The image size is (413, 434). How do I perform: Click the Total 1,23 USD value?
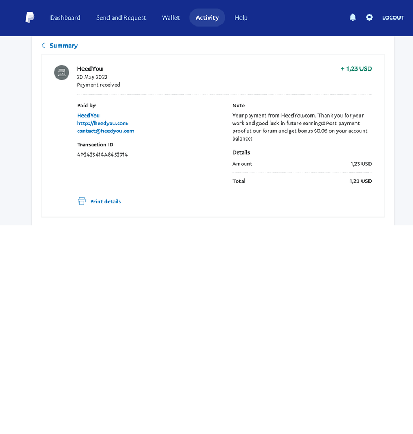click(360, 181)
